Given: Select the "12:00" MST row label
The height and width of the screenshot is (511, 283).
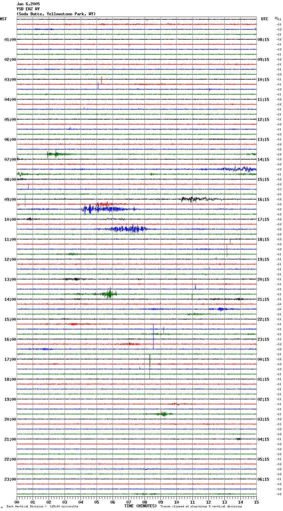Looking at the screenshot, I should coord(10,259).
